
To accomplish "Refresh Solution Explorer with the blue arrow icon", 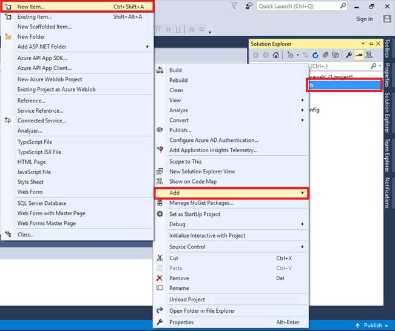I will pos(315,55).
